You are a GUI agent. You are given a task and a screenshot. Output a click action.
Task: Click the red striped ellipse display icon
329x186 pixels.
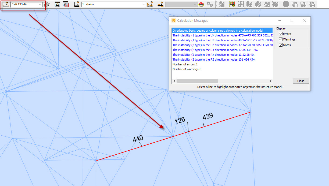201,4
